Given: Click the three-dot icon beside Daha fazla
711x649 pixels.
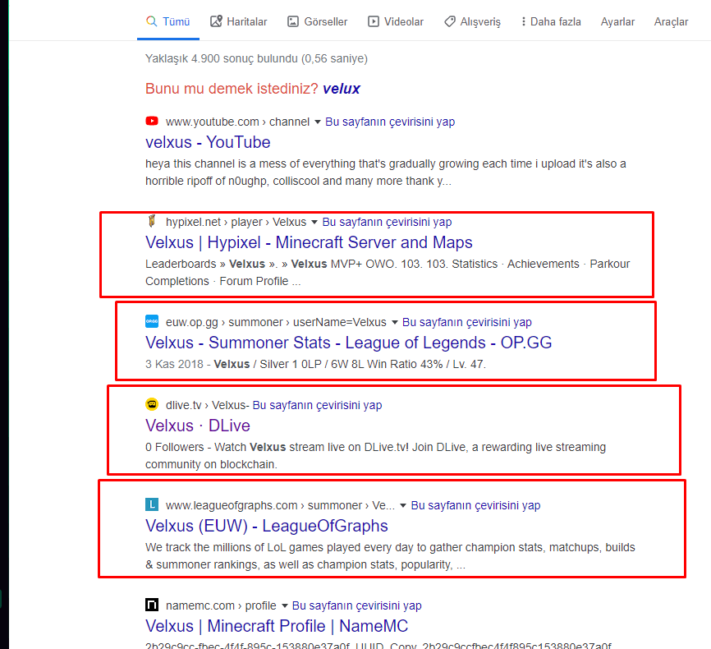Looking at the screenshot, I should coord(524,21).
